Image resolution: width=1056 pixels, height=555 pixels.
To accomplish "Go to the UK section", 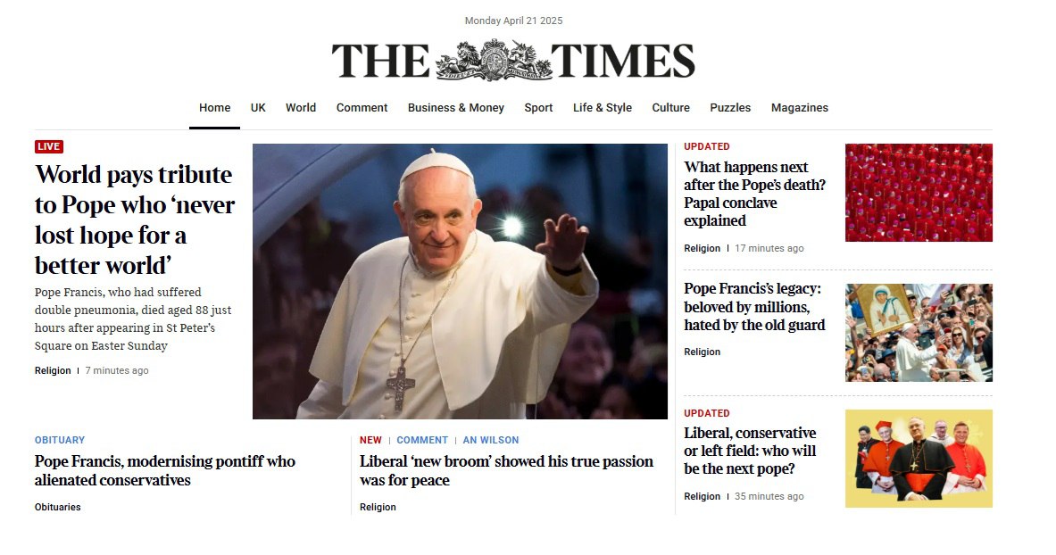I will (258, 108).
